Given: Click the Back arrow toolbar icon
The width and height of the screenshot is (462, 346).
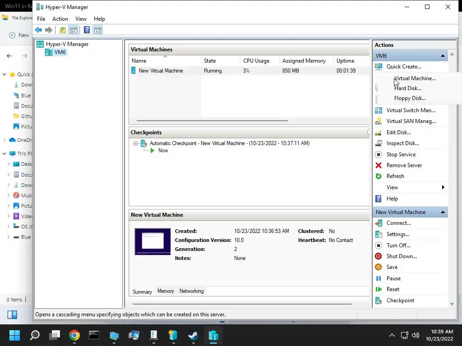Looking at the screenshot, I should coord(38,30).
